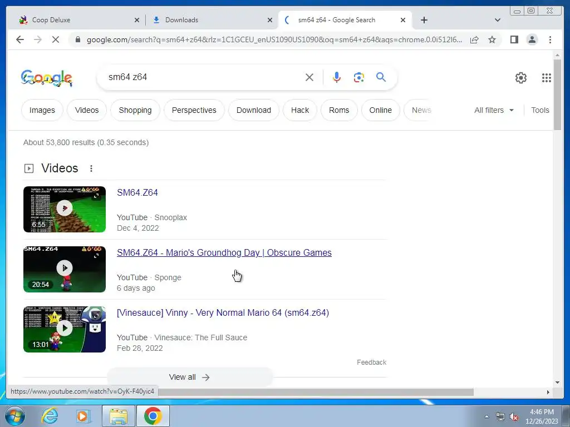The image size is (570, 427).
Task: Select the sm64 z64 Google Search tab
Action: (343, 20)
